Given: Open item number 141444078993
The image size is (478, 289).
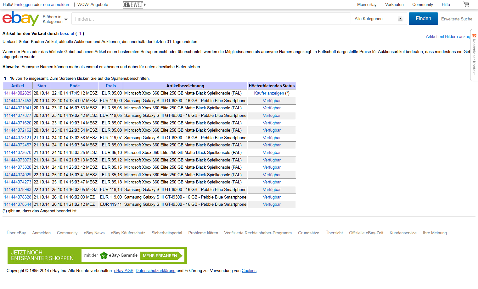Looking at the screenshot, I should [18, 189].
